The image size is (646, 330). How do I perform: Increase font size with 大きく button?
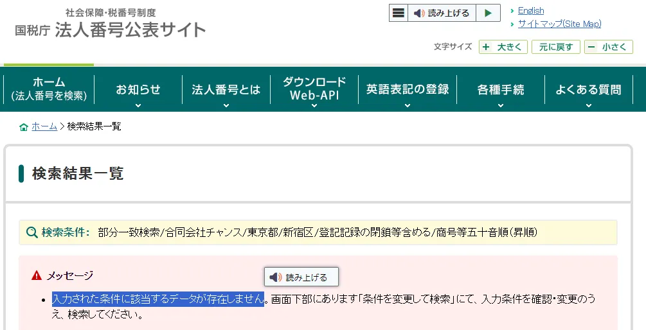pos(503,47)
